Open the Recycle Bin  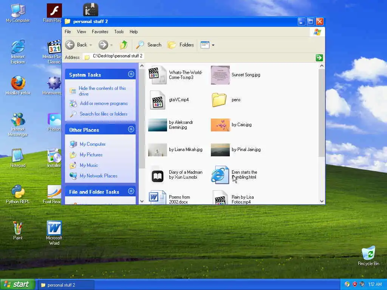368,256
